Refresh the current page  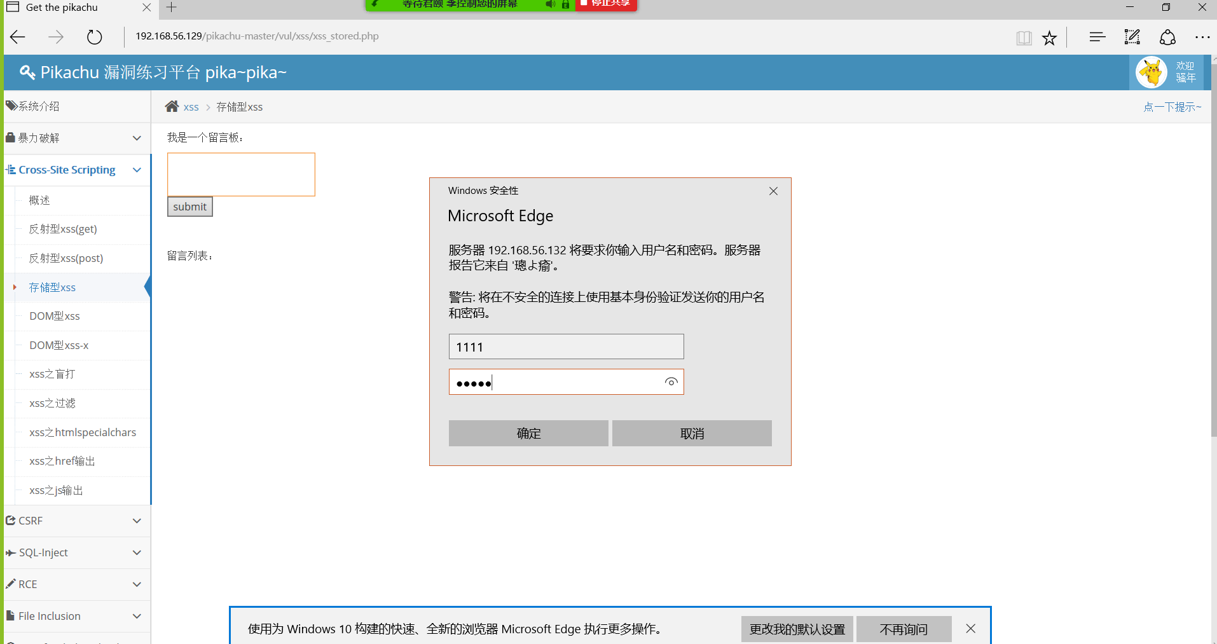[94, 37]
